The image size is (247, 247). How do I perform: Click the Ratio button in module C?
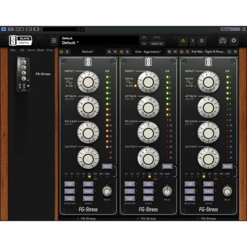coord(227,166)
